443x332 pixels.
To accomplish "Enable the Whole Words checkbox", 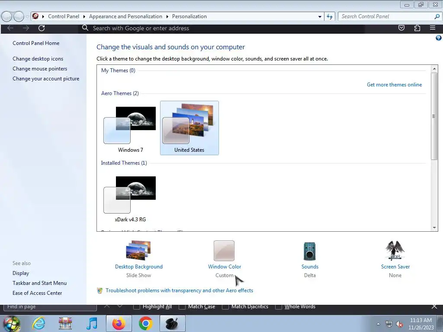I will [278, 306].
